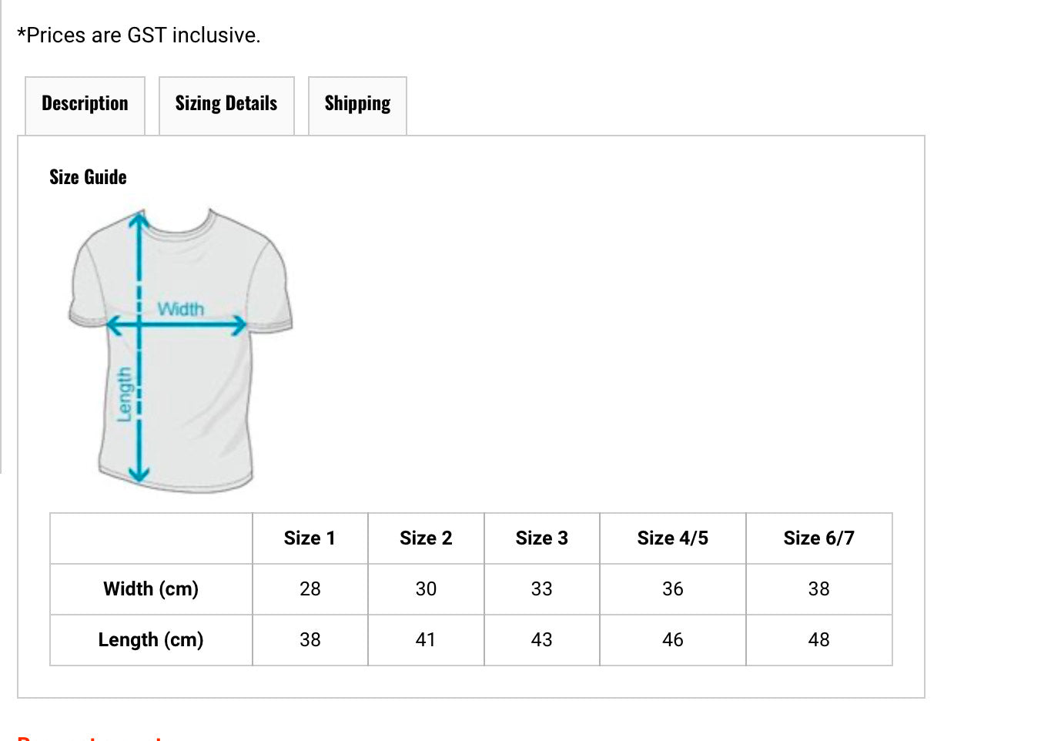
Task: Click the Size 4/5 column header
Action: [673, 538]
